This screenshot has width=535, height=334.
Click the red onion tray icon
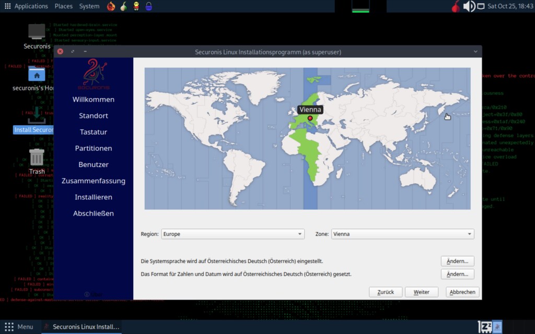pos(456,6)
